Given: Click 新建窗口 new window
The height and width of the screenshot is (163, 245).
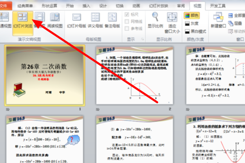Looking at the screenshot, I should pyautogui.click(x=218, y=20).
